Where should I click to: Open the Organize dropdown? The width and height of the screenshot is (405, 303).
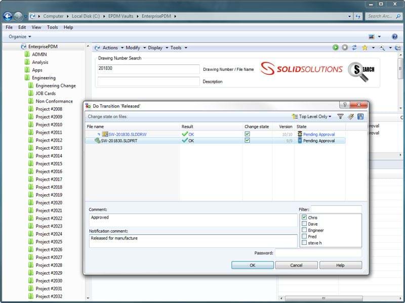tap(20, 36)
